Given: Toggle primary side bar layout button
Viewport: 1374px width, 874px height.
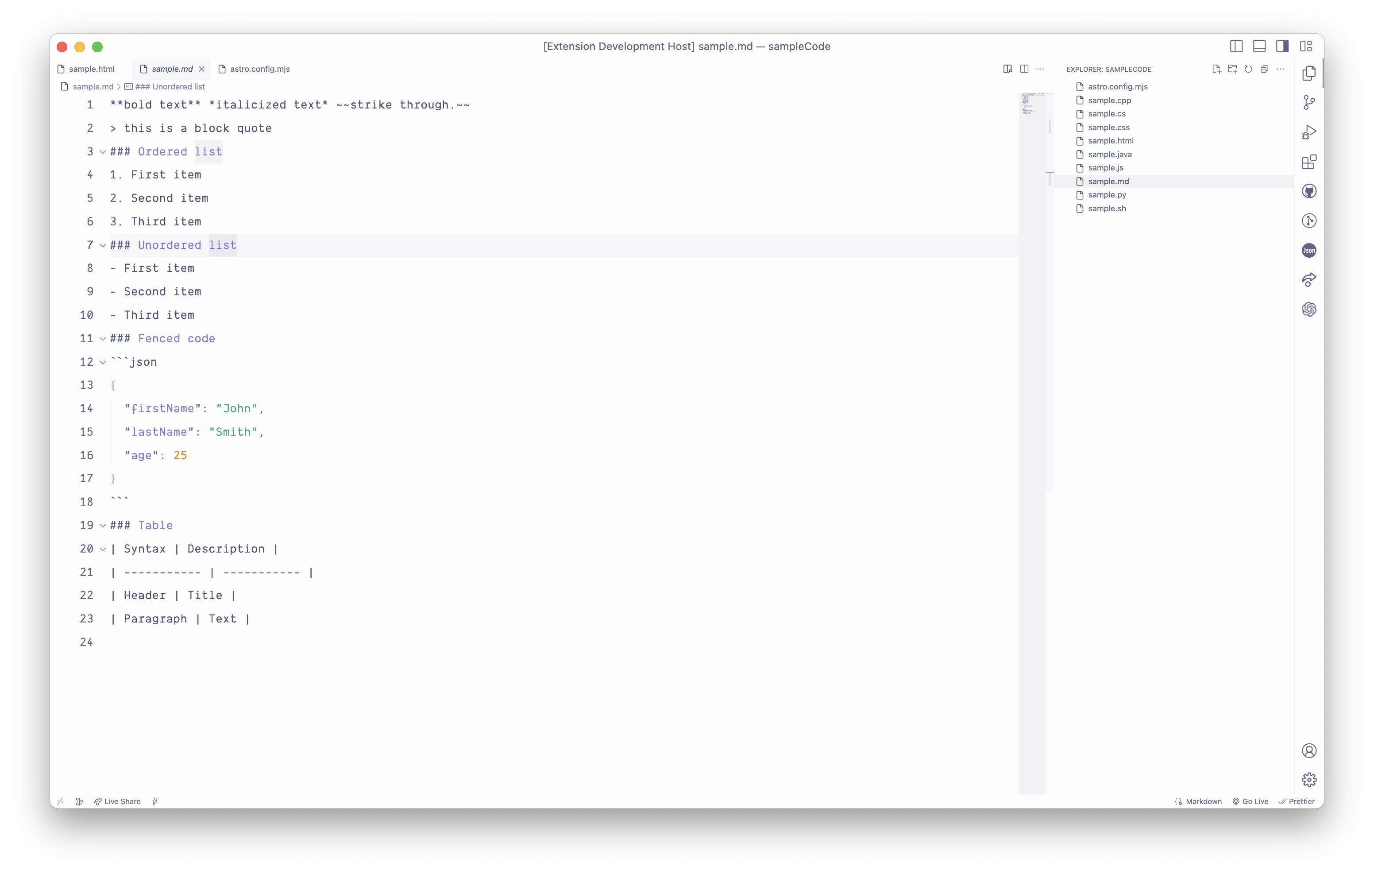Looking at the screenshot, I should click(x=1236, y=46).
